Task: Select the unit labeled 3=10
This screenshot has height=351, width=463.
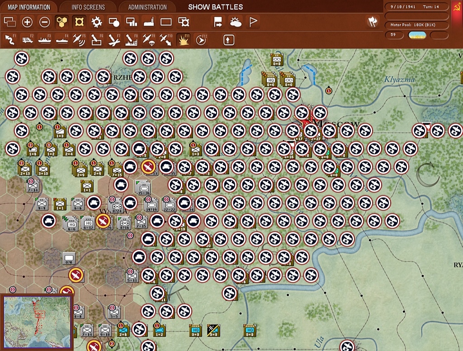Action: point(43,170)
